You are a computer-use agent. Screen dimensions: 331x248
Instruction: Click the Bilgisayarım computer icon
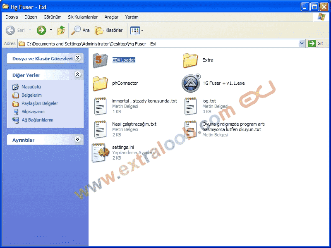coord(15,112)
